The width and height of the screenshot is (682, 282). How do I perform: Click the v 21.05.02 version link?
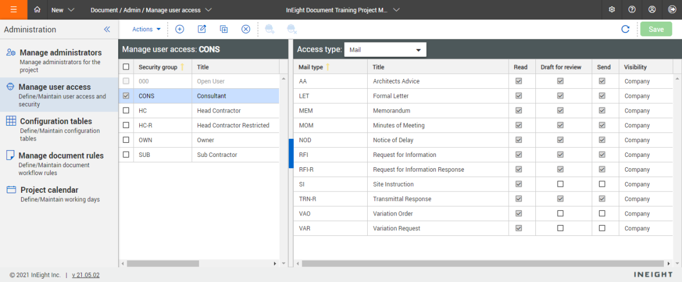86,275
